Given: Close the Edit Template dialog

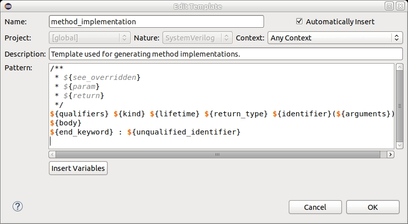Looking at the screenshot, I should 400,6.
